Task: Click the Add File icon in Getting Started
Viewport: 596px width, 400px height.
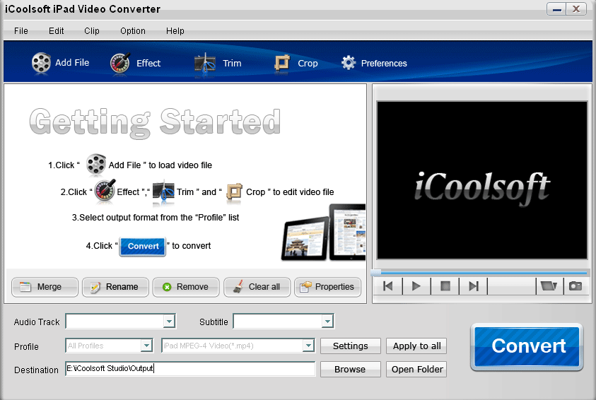Action: click(95, 165)
